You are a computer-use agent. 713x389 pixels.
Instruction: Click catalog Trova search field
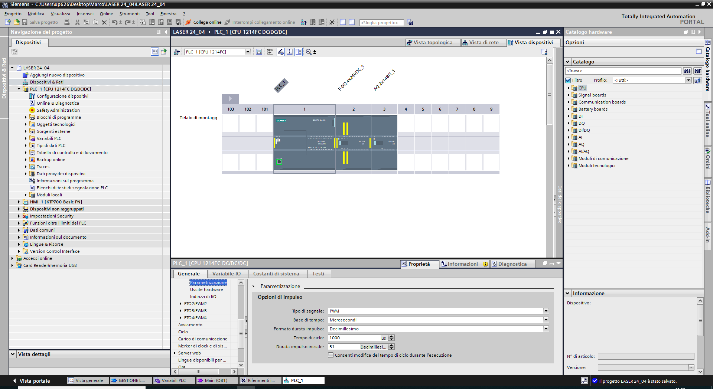tap(623, 71)
